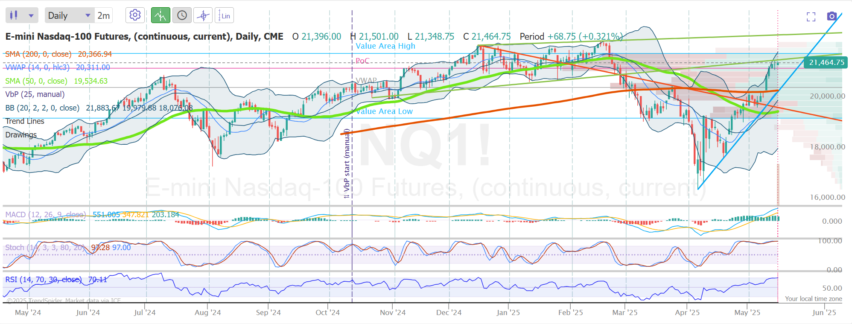The height and width of the screenshot is (324, 852).
Task: Click the Nov '24 date axis label
Action: point(393,312)
